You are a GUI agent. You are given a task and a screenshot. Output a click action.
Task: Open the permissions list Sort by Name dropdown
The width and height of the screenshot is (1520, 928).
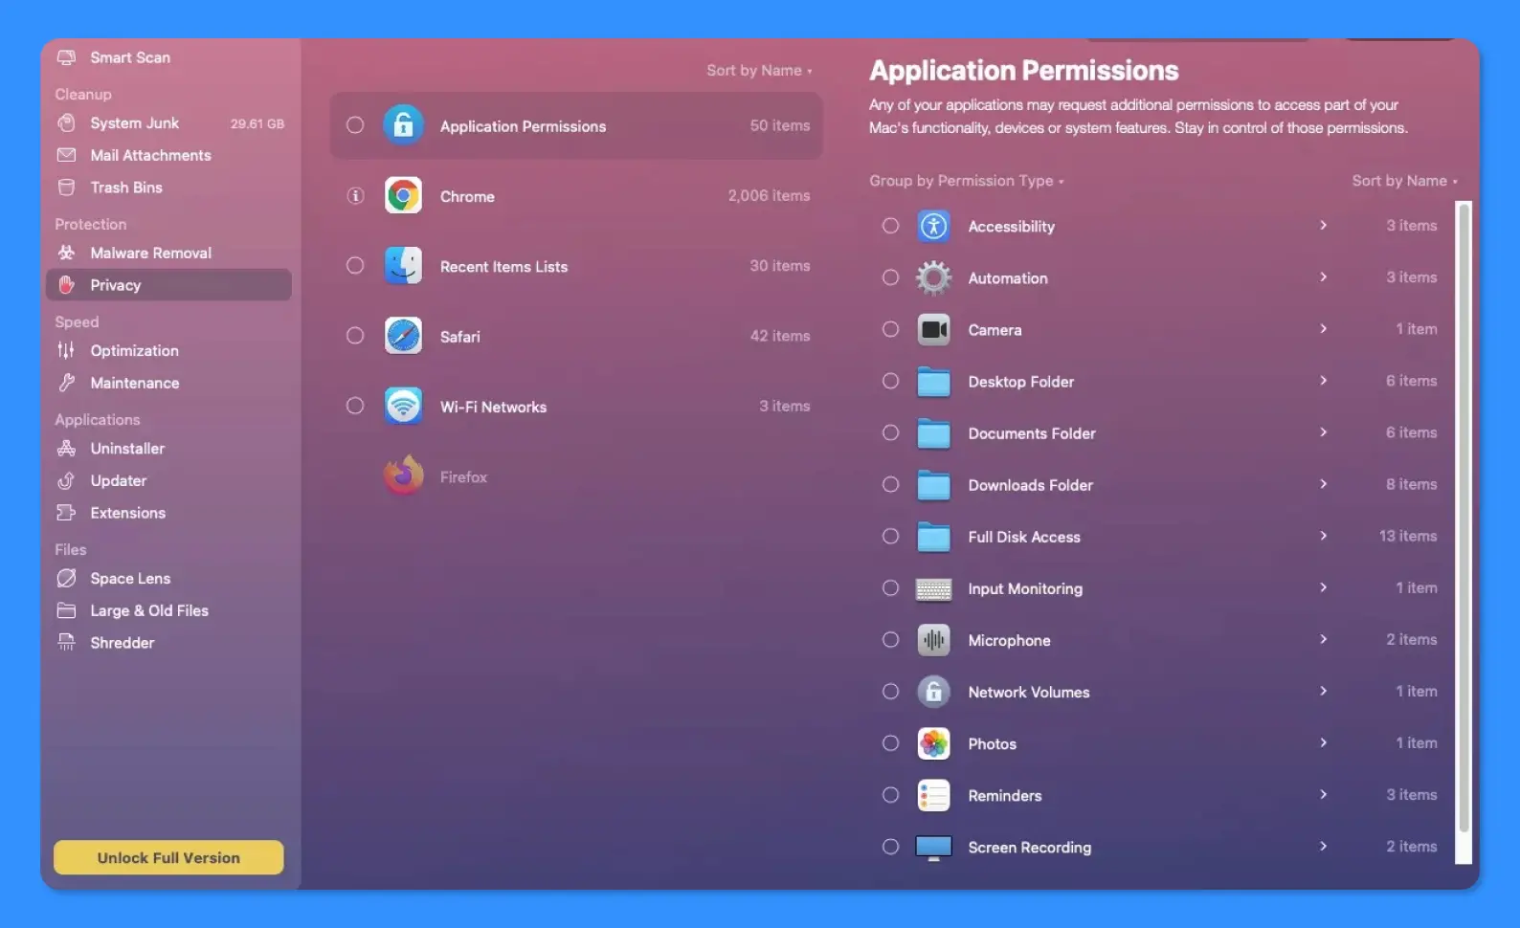point(1404,181)
